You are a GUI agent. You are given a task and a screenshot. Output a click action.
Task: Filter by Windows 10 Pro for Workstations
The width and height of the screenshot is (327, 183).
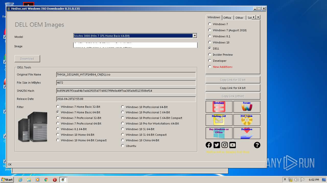(150, 123)
